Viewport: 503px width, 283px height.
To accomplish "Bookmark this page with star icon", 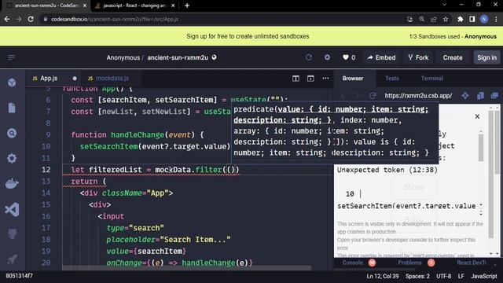I will pyautogui.click(x=446, y=19).
